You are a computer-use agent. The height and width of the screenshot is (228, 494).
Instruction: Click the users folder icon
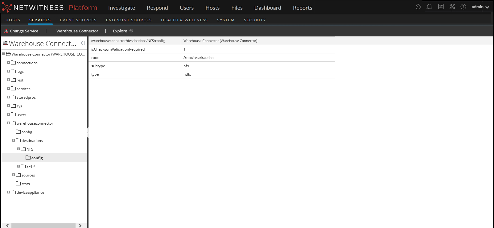13,114
